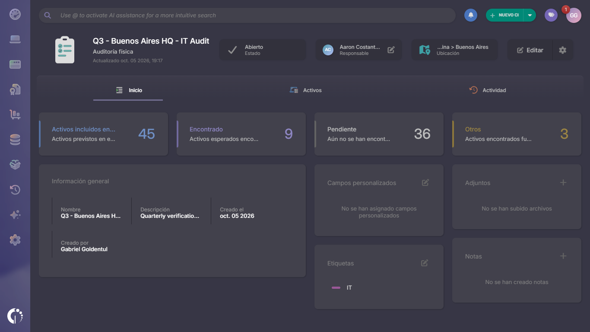Open the Abierto Estado selector
The height and width of the screenshot is (332, 590).
click(263, 50)
